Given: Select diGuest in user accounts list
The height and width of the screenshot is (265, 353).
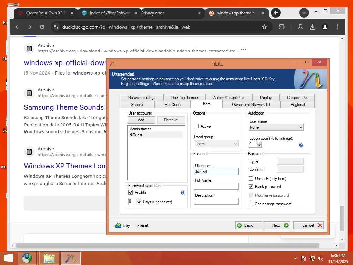Looking at the screenshot, I should pos(155,135).
